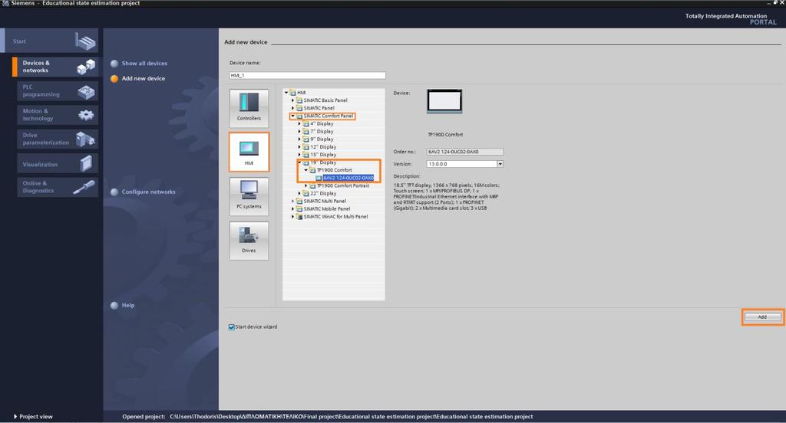The width and height of the screenshot is (786, 423).
Task: Select Show all devices option
Action: [x=139, y=64]
